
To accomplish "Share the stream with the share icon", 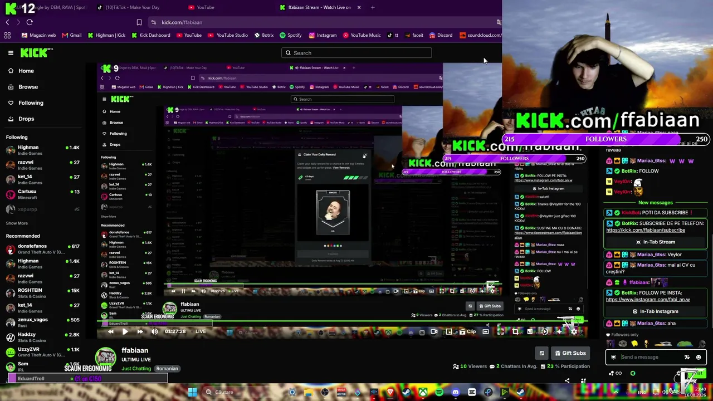I will click(567, 381).
